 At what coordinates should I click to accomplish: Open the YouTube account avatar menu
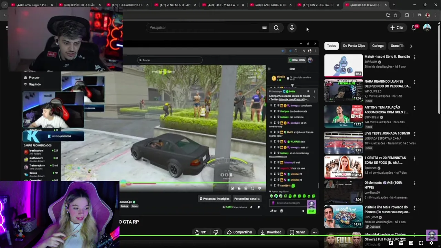(x=427, y=28)
